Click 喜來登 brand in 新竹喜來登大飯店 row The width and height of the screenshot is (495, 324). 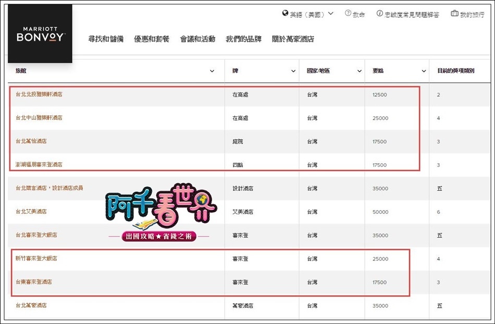[240, 259]
